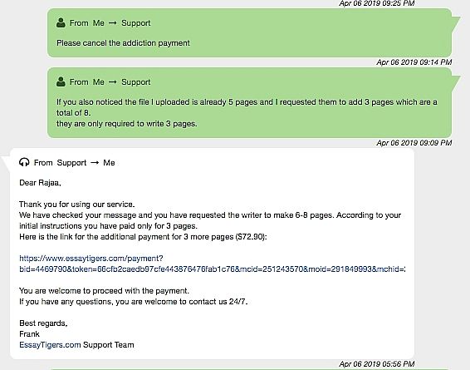Open the EssayTigers.com signature link
The width and height of the screenshot is (470, 370).
click(x=50, y=344)
